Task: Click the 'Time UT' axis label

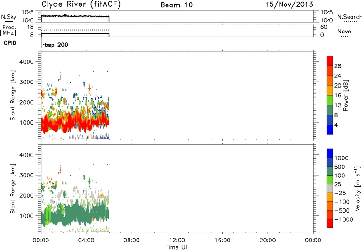Action: tap(177, 247)
